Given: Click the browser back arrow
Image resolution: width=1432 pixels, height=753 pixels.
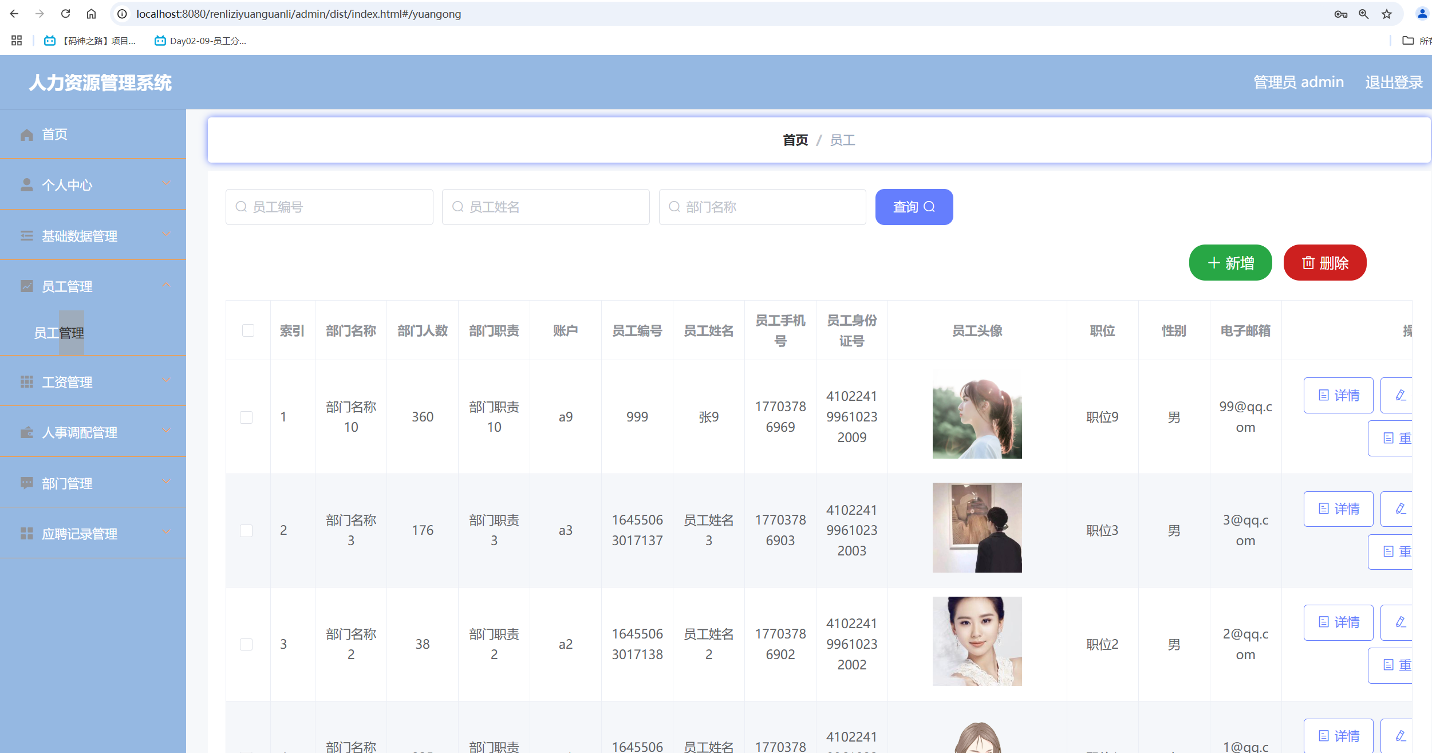Looking at the screenshot, I should click(x=14, y=14).
